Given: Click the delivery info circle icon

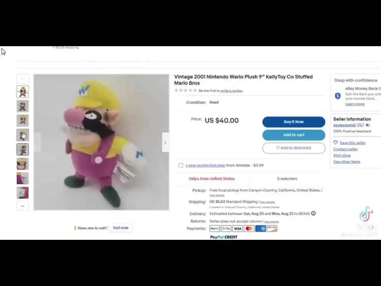Looking at the screenshot, I should click(313, 213).
